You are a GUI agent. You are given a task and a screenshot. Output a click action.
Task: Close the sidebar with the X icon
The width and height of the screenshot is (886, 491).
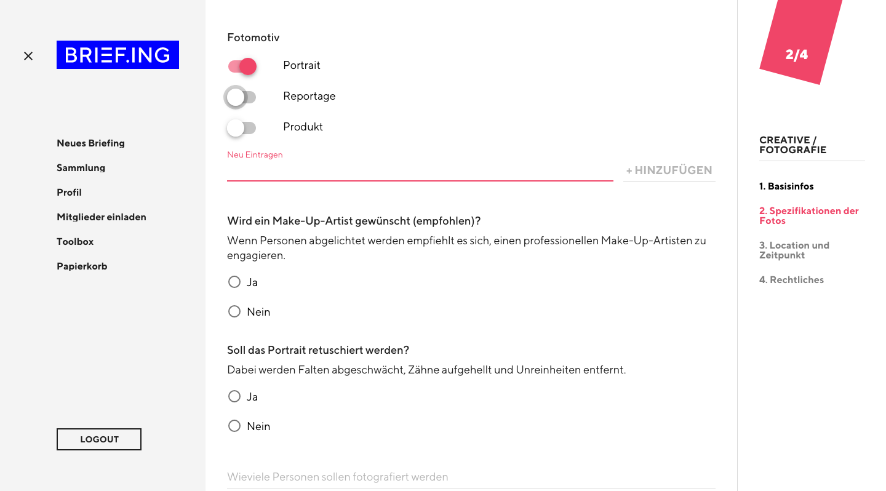pyautogui.click(x=28, y=55)
